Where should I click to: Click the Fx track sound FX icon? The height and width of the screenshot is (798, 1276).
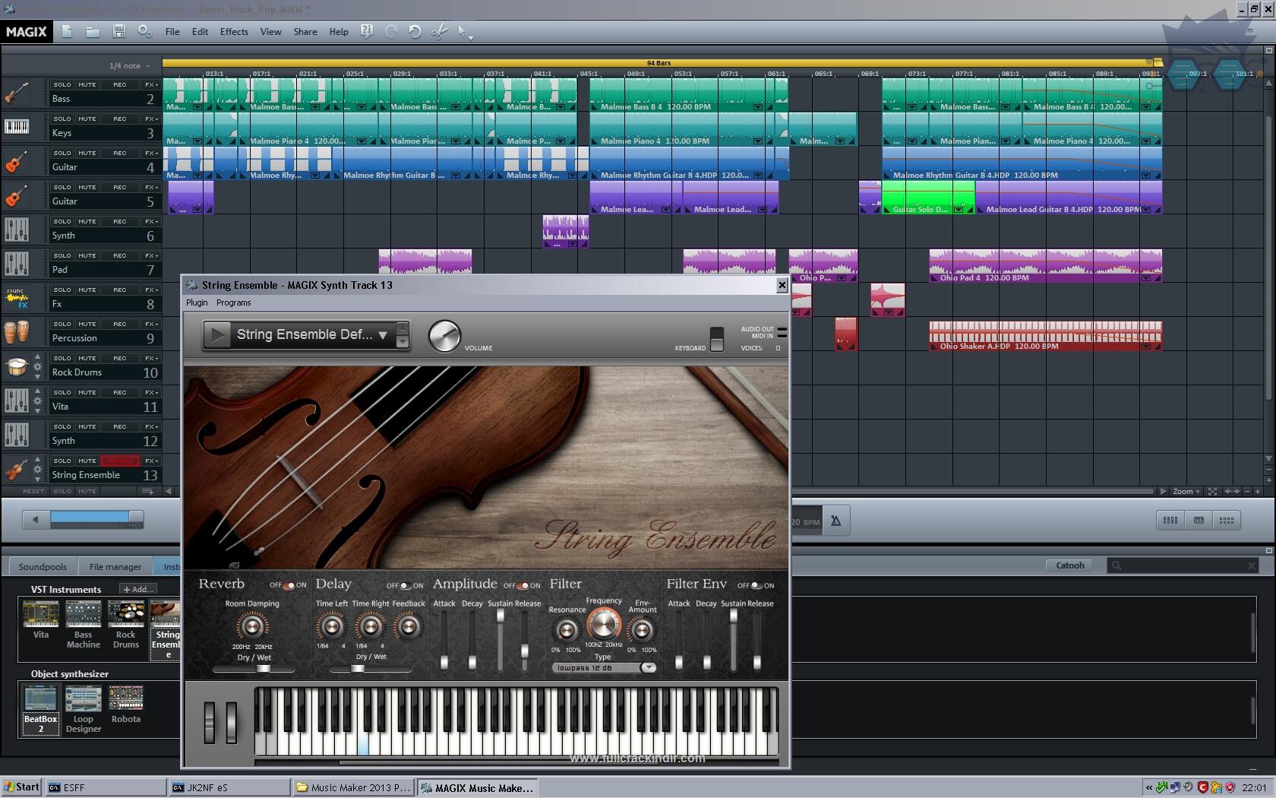click(17, 298)
